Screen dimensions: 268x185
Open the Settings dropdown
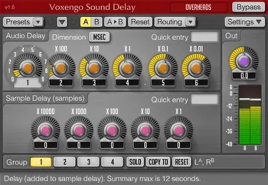coord(244,22)
